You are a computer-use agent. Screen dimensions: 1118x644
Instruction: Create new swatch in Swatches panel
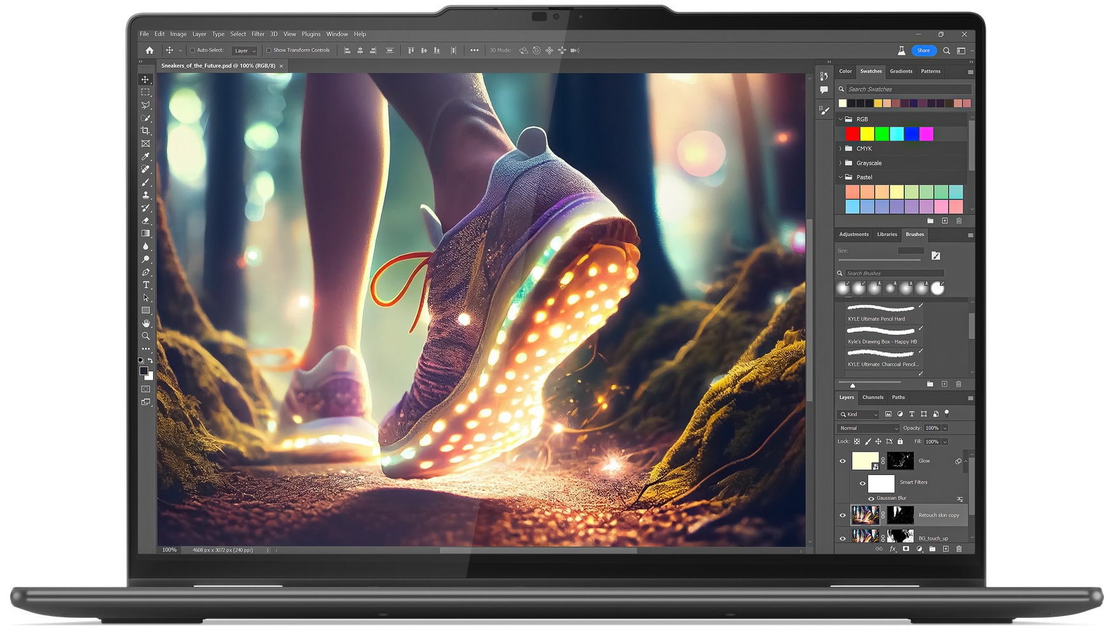[x=944, y=221]
